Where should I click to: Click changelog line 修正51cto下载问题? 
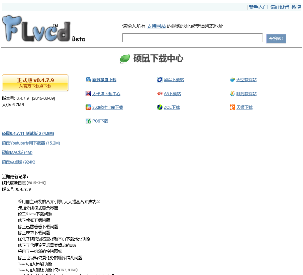[x=35, y=214]
